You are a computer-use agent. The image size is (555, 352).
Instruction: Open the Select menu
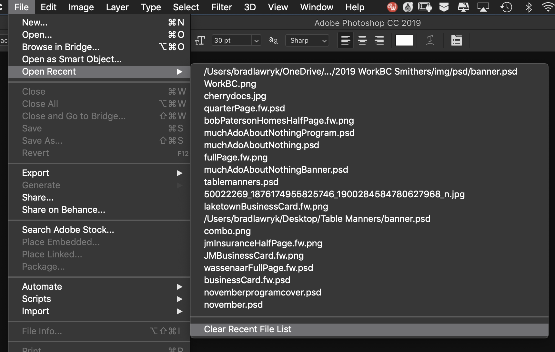[x=186, y=7]
